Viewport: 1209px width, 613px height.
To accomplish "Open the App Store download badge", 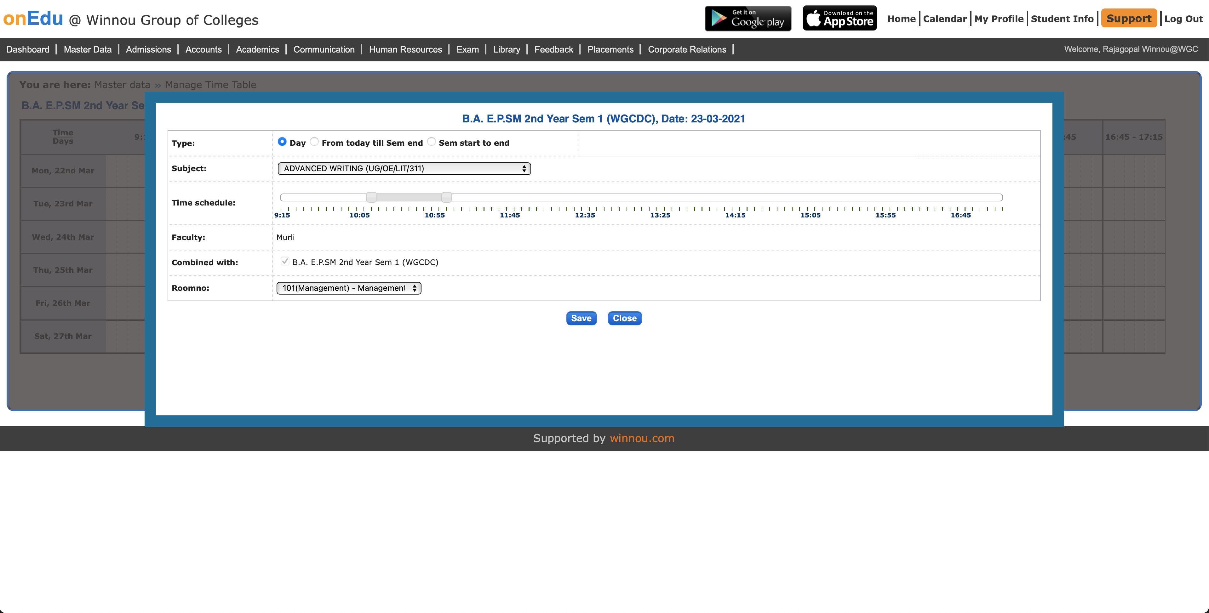I will [839, 19].
